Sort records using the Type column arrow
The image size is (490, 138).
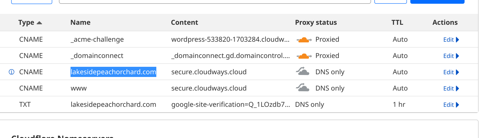(x=39, y=23)
